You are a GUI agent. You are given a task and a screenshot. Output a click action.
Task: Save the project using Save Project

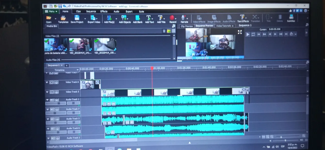point(77,19)
